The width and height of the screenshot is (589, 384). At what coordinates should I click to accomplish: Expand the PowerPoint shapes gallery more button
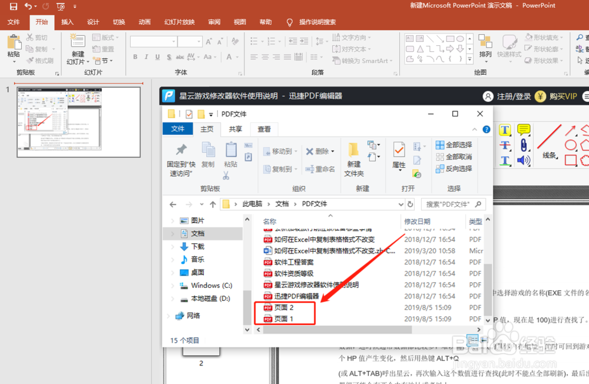[469, 59]
